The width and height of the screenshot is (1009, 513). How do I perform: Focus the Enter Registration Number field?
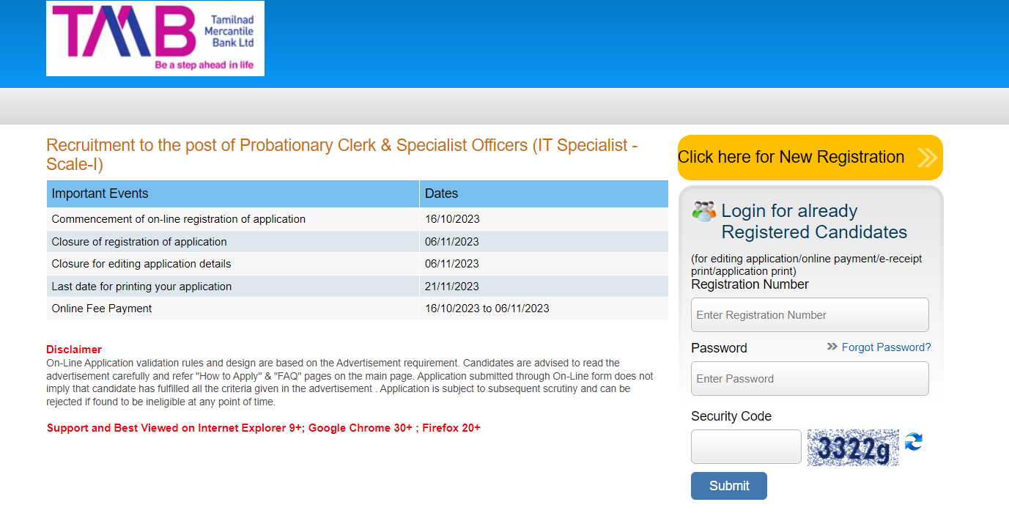tap(810, 315)
